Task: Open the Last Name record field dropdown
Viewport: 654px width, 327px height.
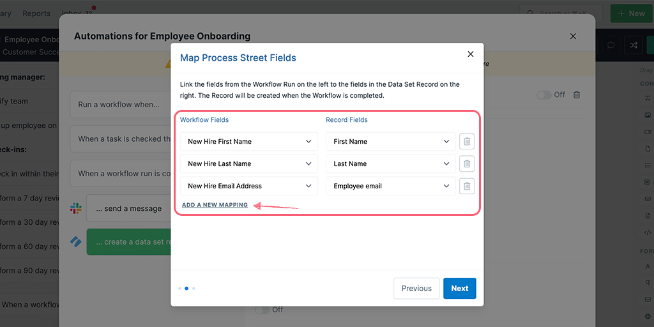Action: (x=391, y=163)
